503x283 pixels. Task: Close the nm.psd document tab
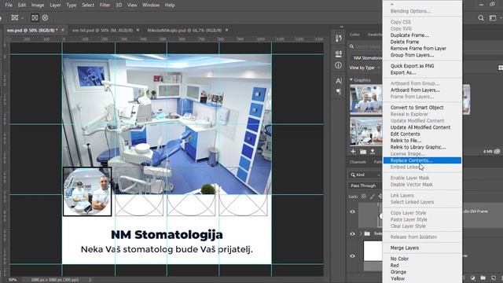pyautogui.click(x=63, y=30)
